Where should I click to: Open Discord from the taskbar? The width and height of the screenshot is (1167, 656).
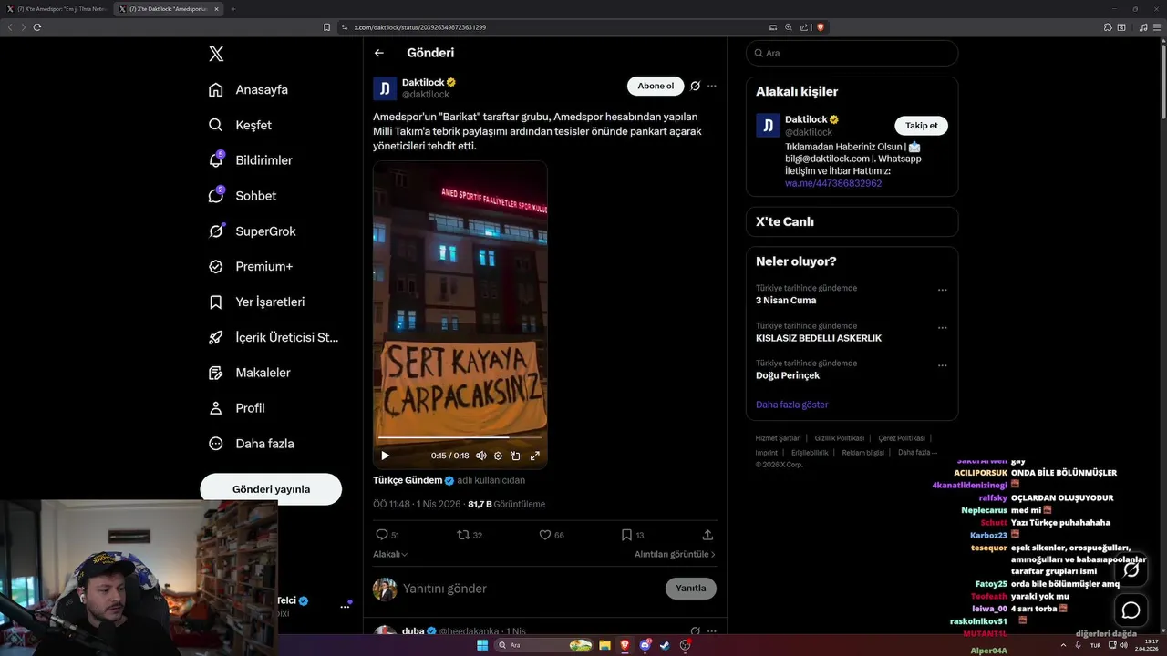pos(645,645)
